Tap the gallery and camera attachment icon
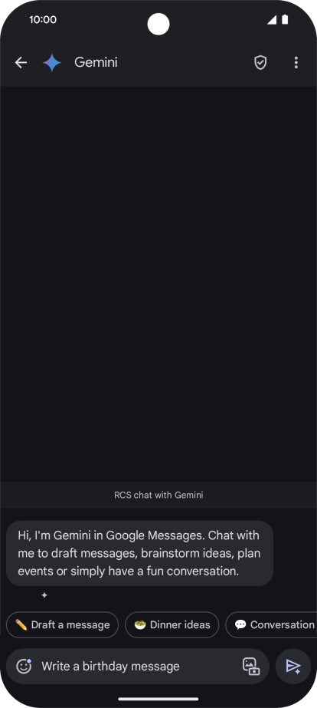 (251, 666)
